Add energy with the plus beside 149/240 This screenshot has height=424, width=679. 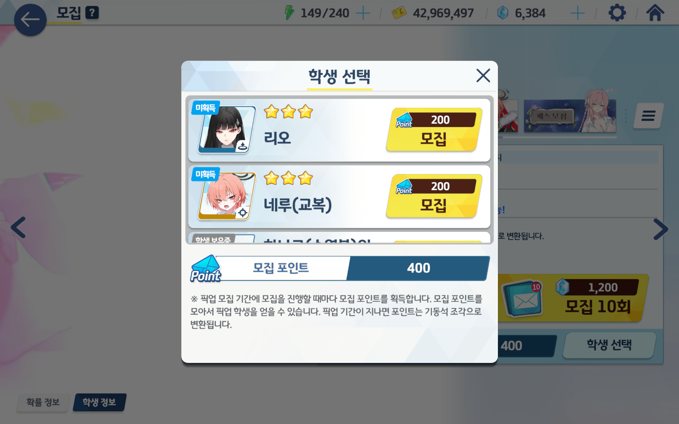point(363,13)
